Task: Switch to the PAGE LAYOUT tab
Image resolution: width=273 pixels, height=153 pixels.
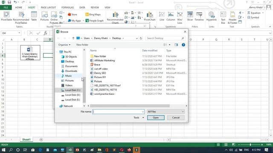Action: pos(48,8)
